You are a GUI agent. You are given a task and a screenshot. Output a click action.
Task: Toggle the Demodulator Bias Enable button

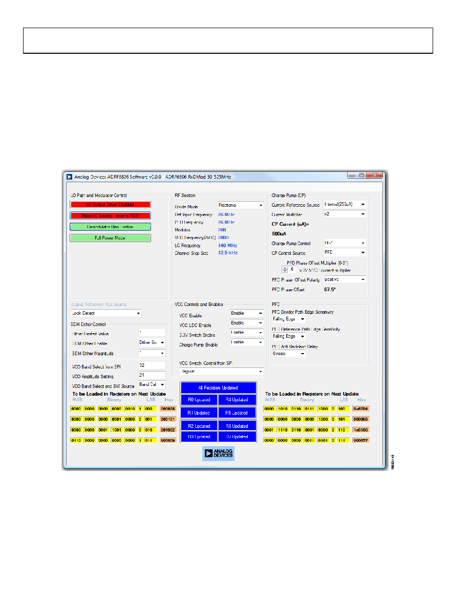tap(110, 227)
